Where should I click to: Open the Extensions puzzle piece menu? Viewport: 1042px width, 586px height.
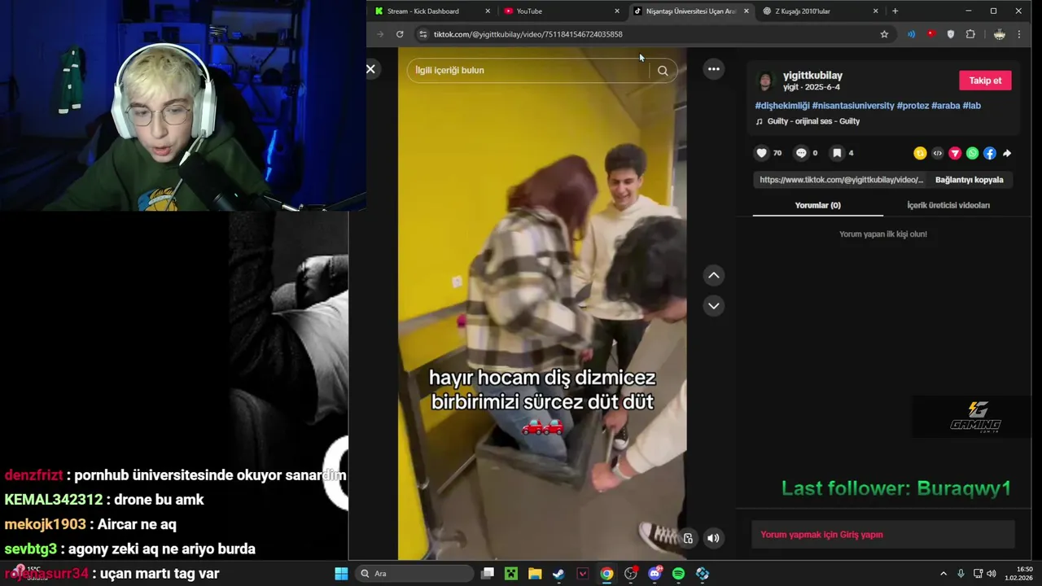pos(970,34)
